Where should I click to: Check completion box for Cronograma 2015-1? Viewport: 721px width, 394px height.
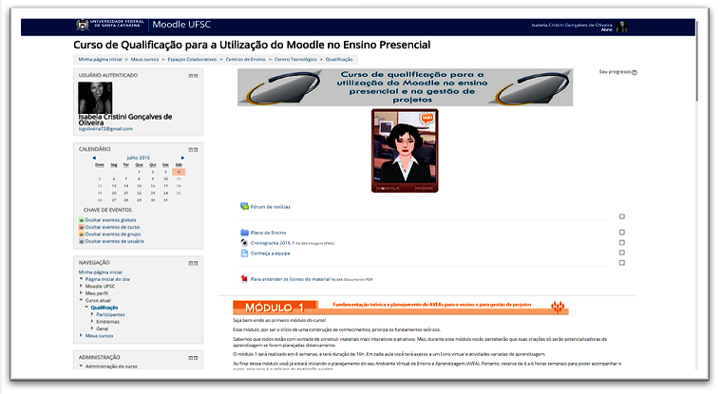(621, 242)
